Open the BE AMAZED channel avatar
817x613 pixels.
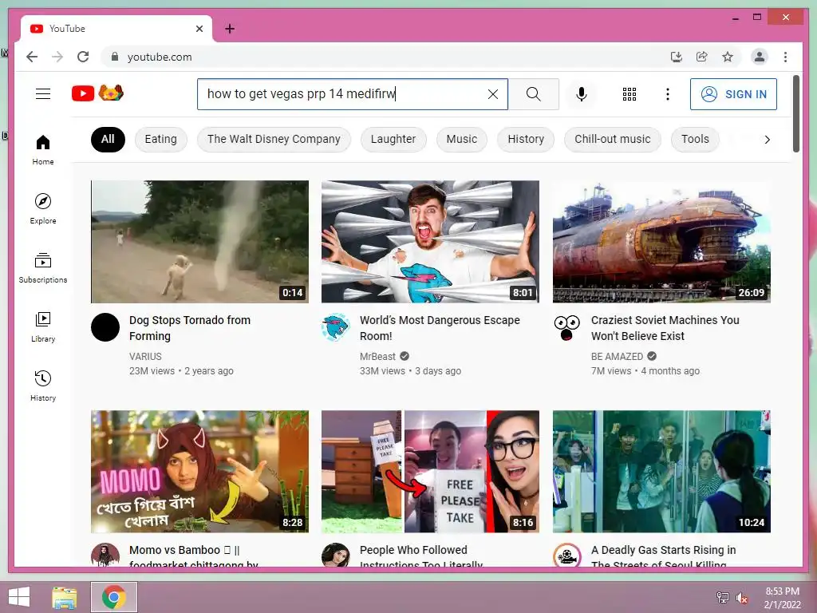pyautogui.click(x=567, y=327)
